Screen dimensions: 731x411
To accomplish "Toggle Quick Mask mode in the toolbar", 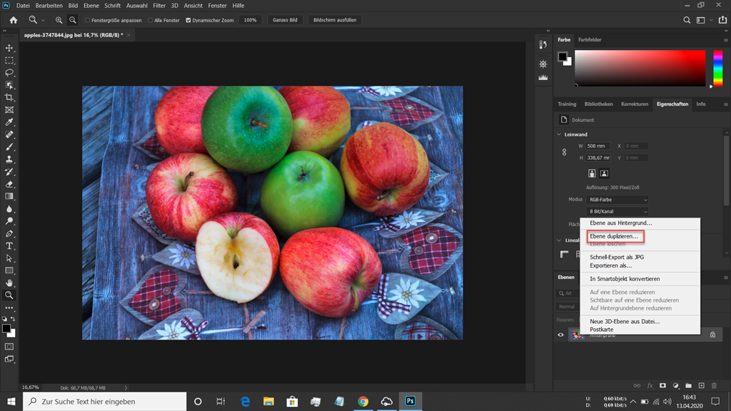I will click(9, 347).
